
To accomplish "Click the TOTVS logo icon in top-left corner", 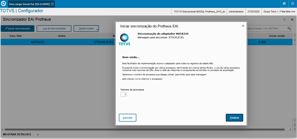I will 3,4.
